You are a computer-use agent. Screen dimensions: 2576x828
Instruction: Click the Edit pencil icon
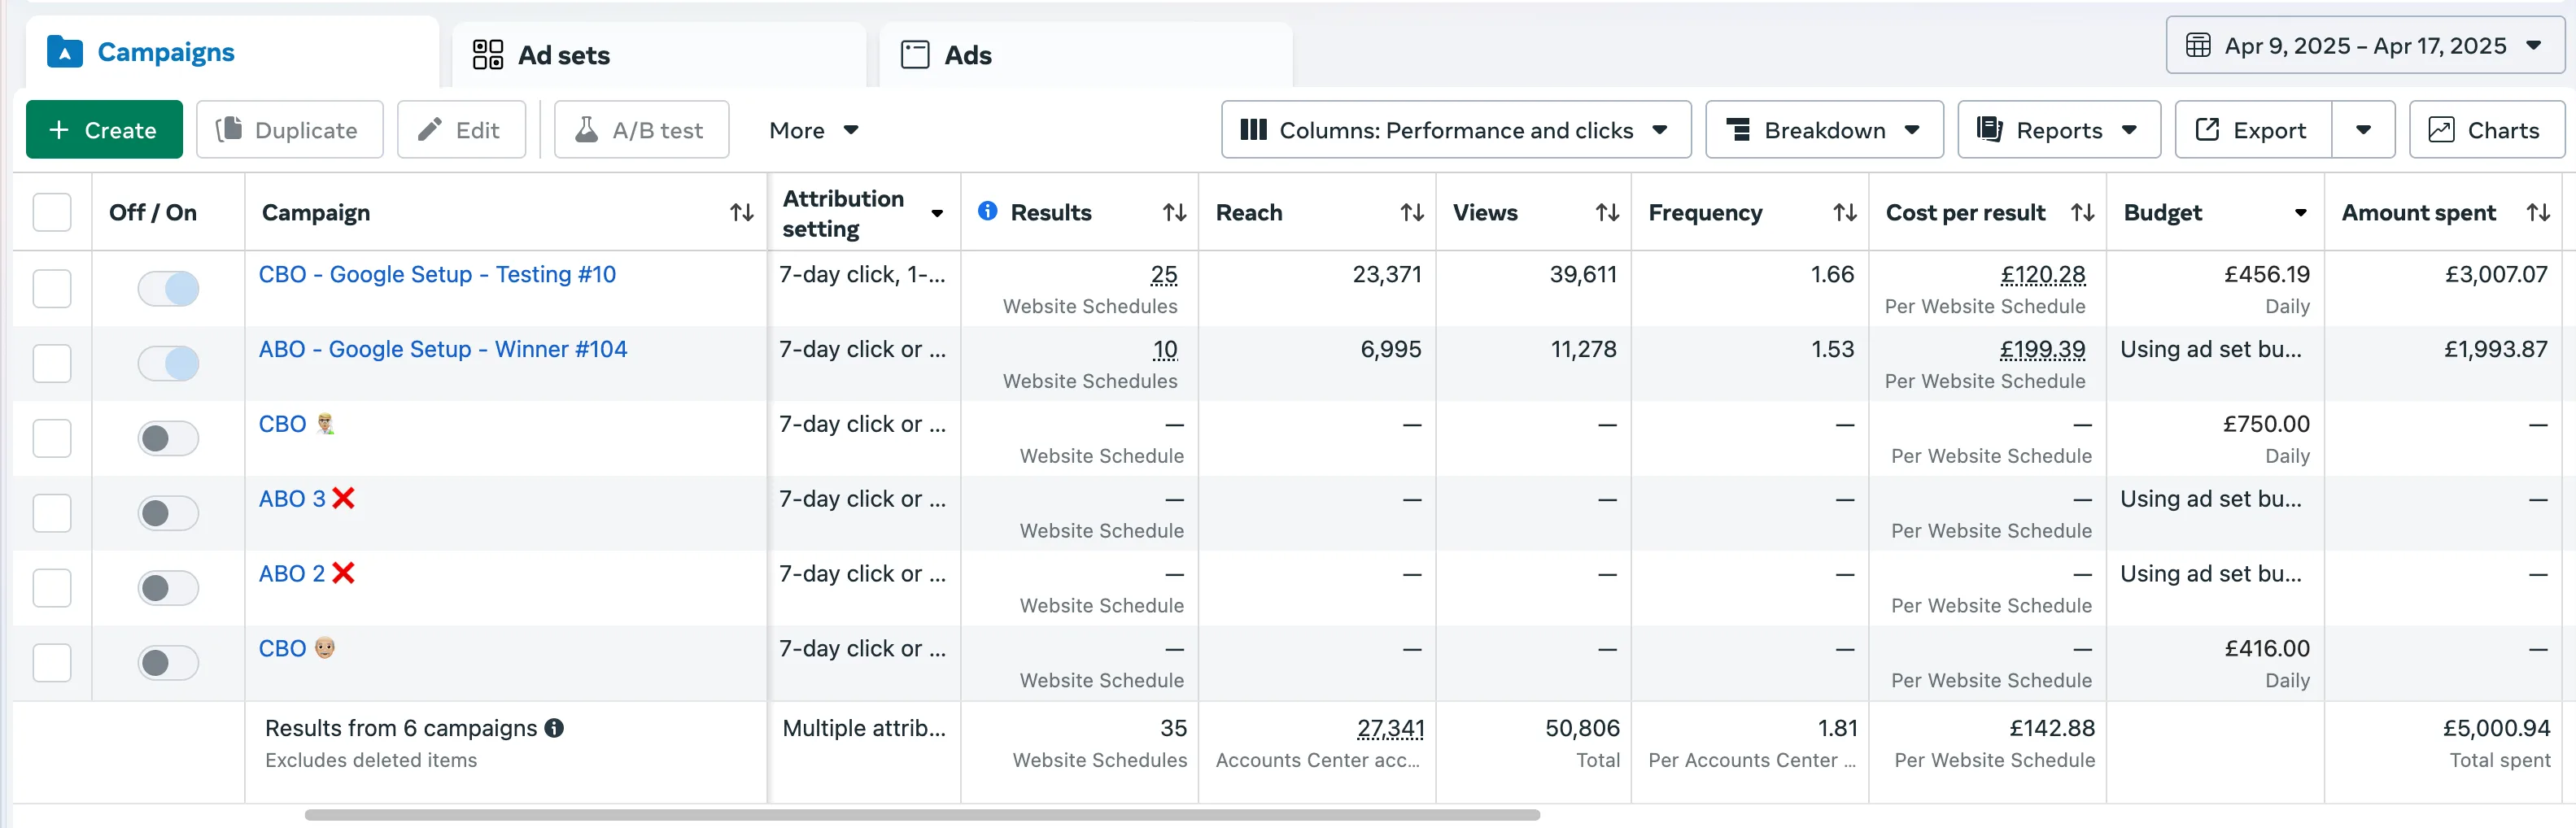click(430, 130)
